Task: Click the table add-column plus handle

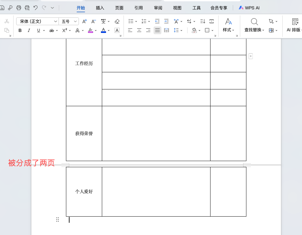Action: (251, 56)
